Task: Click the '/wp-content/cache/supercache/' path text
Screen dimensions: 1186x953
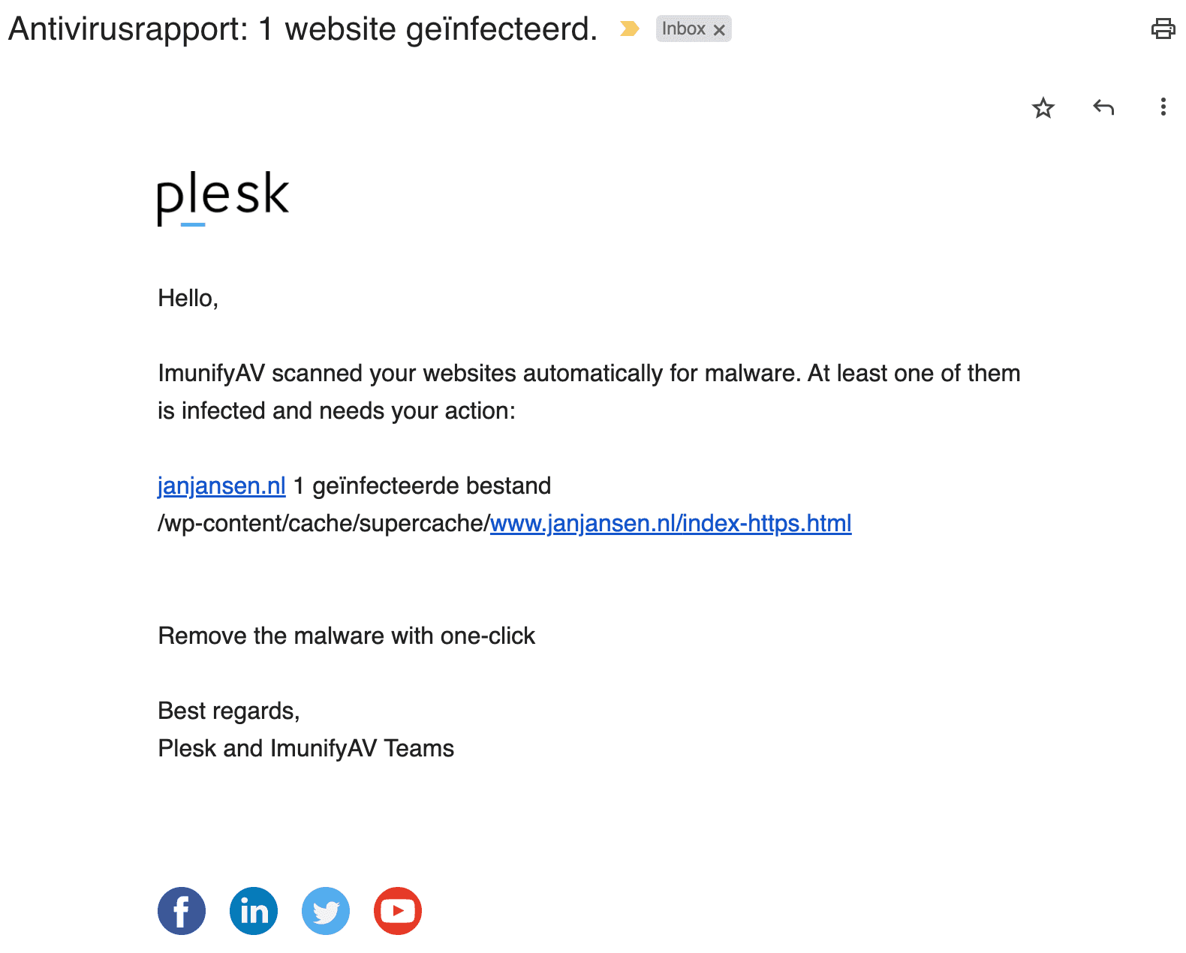Action: (324, 523)
